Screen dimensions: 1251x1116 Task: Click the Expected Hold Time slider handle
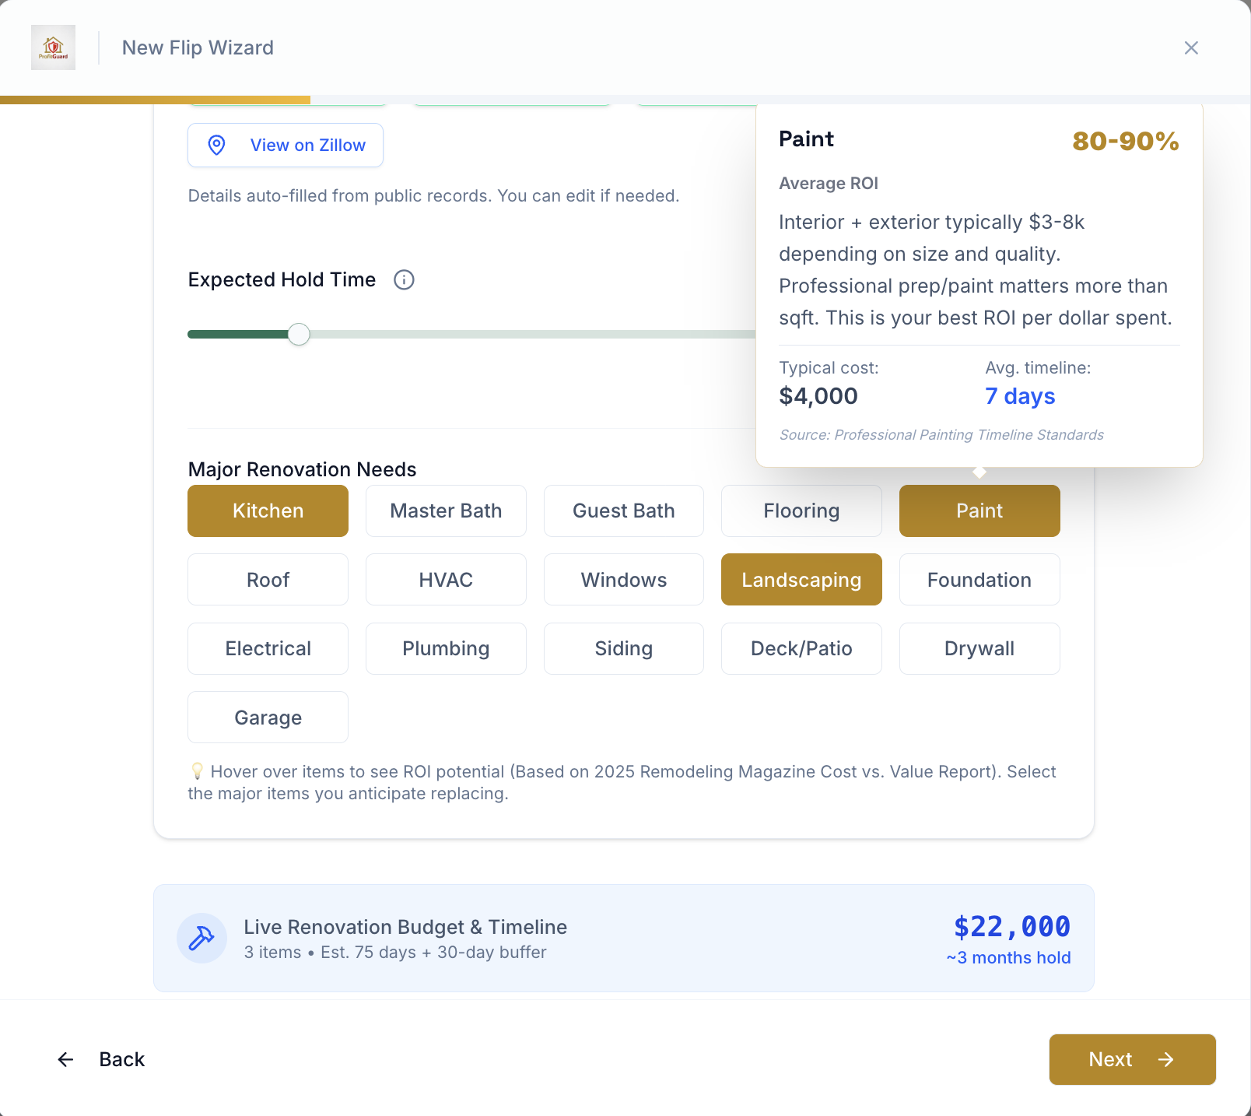tap(298, 334)
